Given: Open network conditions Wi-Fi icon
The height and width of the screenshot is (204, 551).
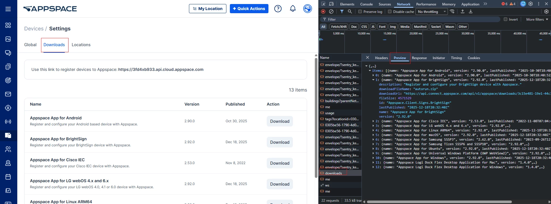Looking at the screenshot, I should [452, 11].
